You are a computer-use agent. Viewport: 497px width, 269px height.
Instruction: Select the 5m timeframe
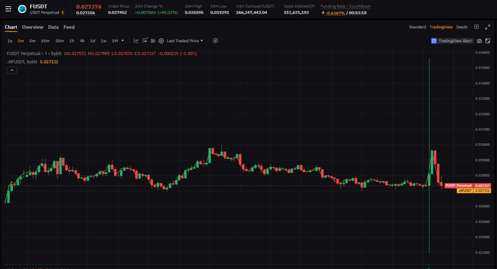(x=32, y=41)
